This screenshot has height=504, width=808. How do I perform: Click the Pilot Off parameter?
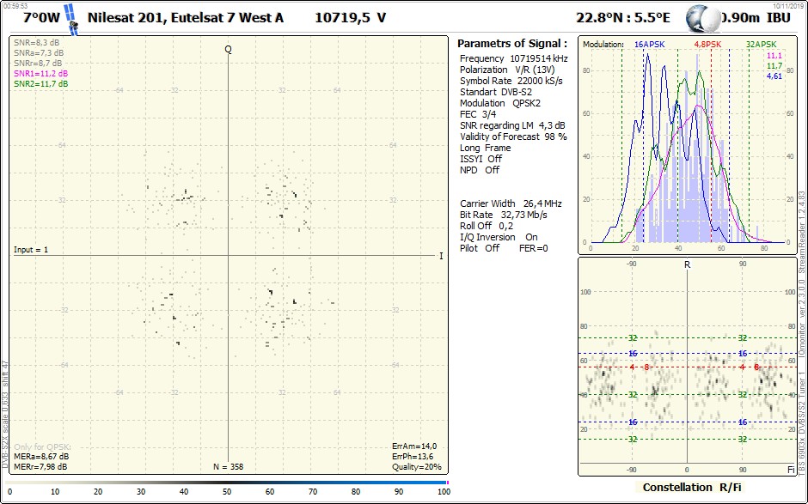480,248
